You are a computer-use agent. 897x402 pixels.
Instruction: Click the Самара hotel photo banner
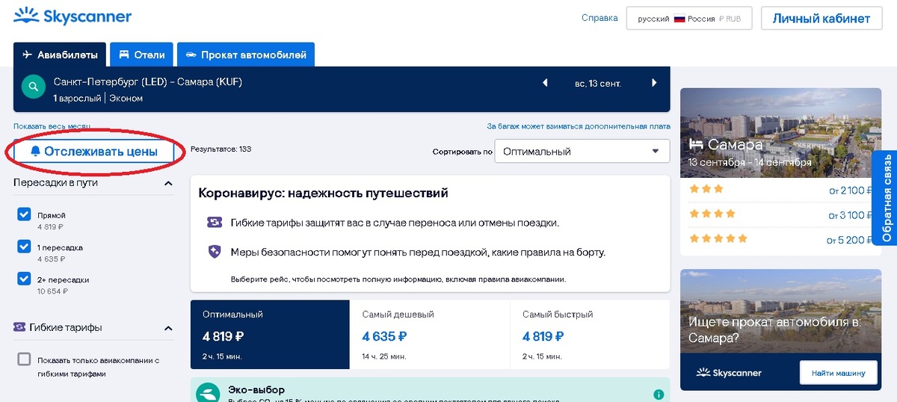(780, 132)
